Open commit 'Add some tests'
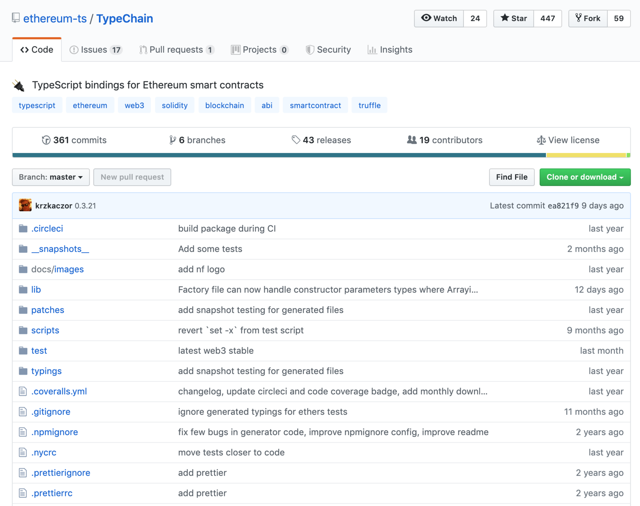 pyautogui.click(x=210, y=249)
